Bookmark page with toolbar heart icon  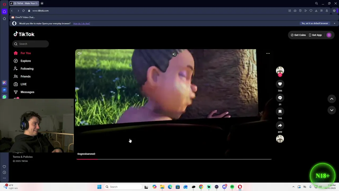point(311,11)
